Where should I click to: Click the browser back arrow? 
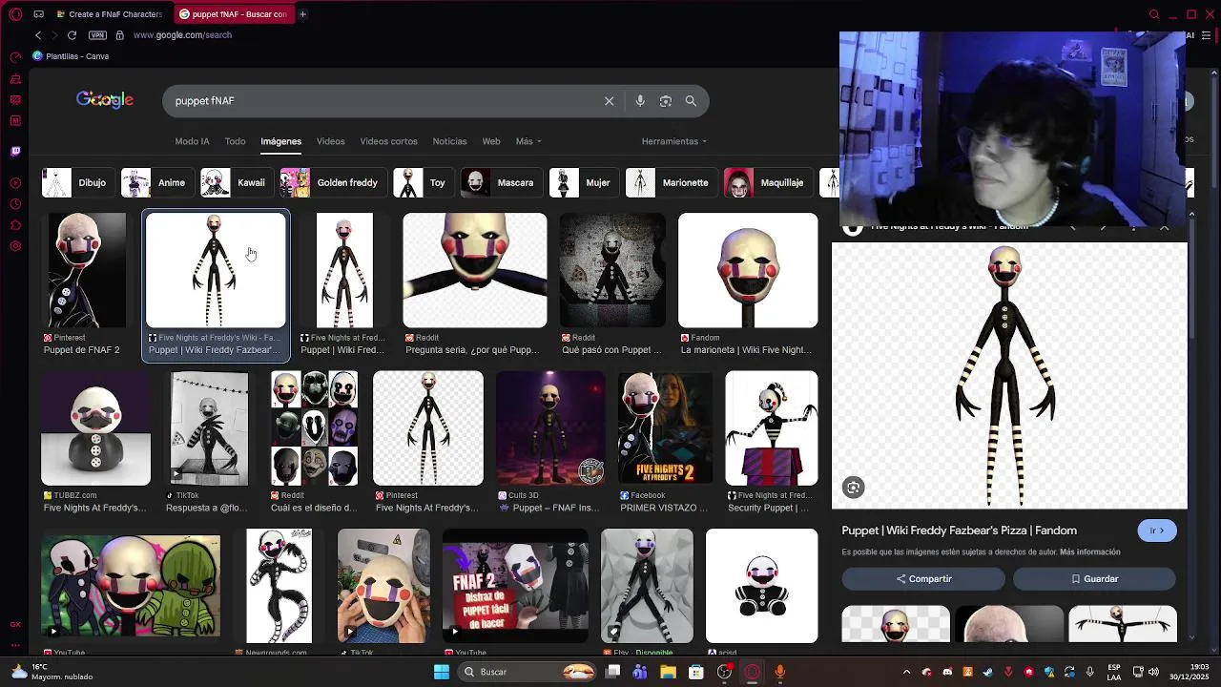[38, 35]
